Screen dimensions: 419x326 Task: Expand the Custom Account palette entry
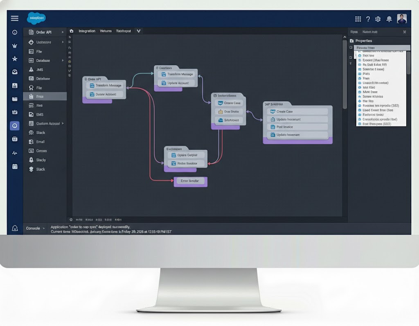[x=63, y=123]
